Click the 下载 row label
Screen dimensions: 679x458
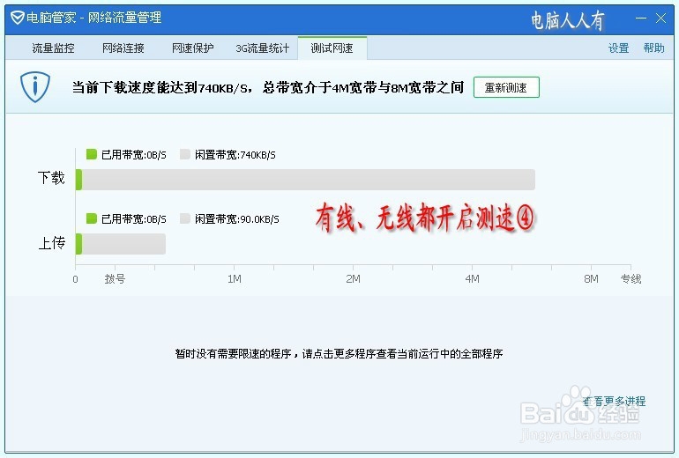coord(51,178)
